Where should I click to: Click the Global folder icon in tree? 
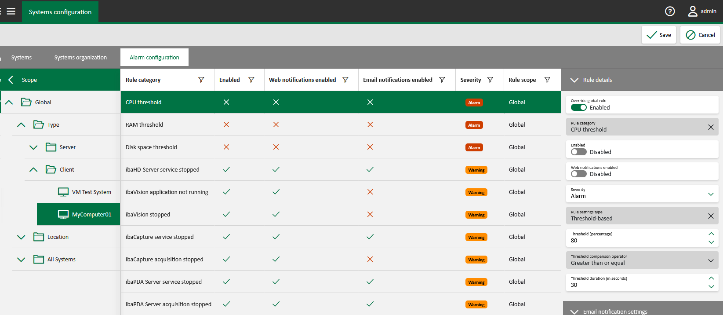[x=26, y=102]
